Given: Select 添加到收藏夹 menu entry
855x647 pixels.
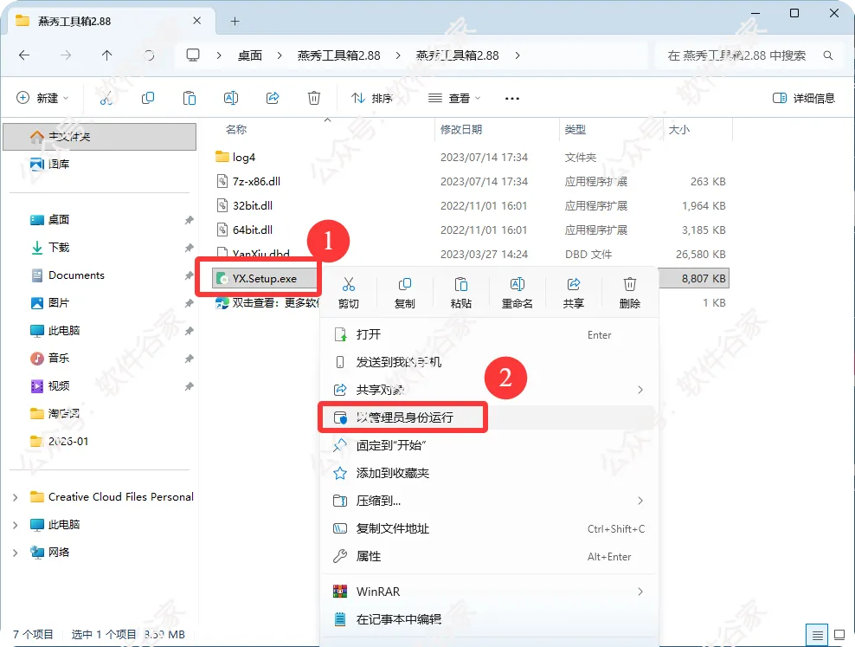Looking at the screenshot, I should point(489,473).
